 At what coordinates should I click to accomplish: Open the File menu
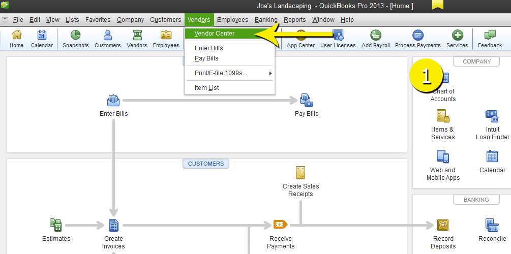18,20
